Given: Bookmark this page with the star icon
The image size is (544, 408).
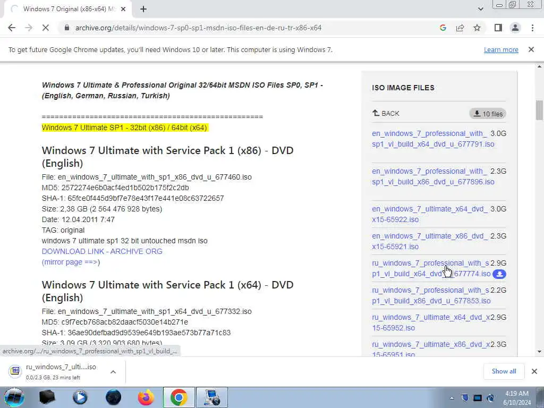Looking at the screenshot, I should click(x=477, y=28).
